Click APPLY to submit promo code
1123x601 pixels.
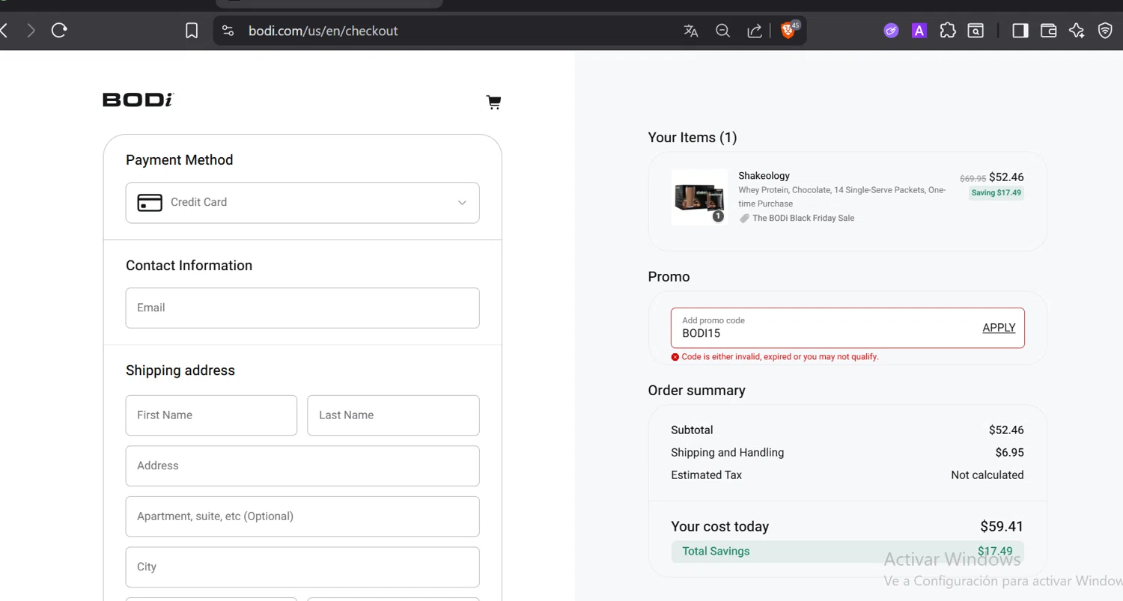coord(999,328)
